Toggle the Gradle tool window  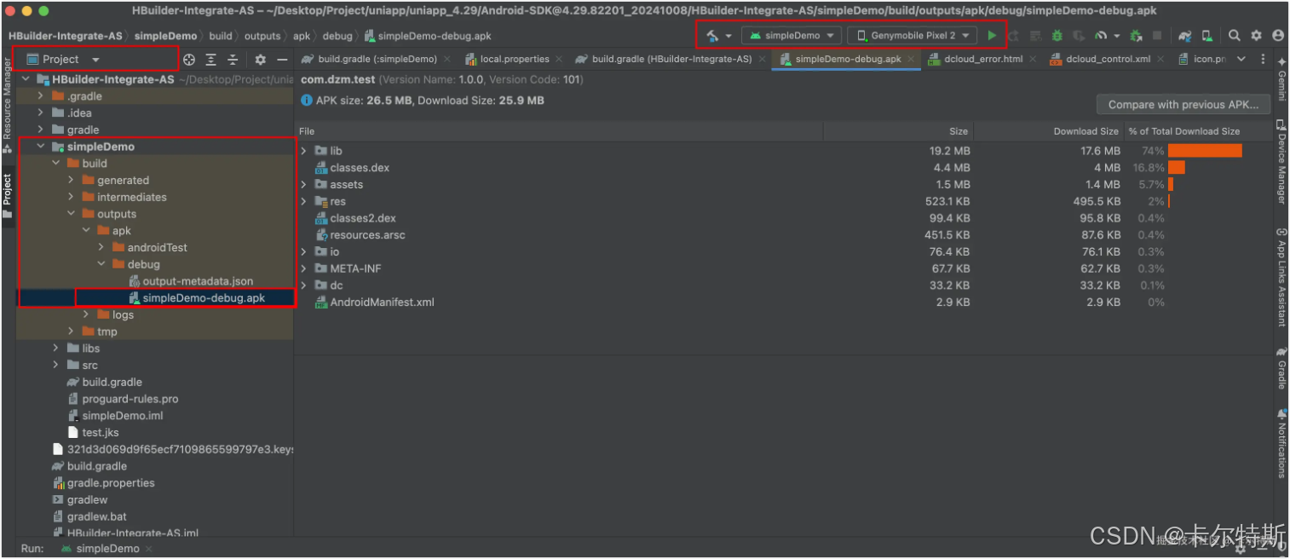[x=1281, y=367]
